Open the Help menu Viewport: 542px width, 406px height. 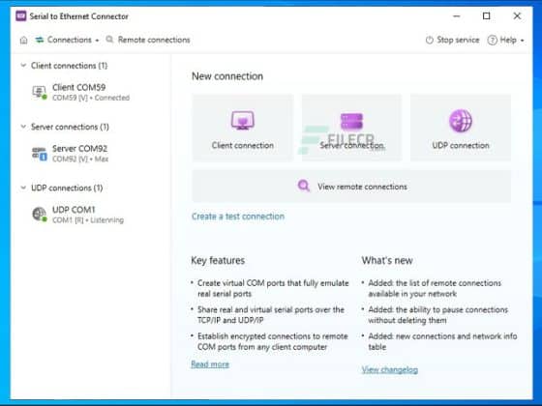tap(505, 40)
